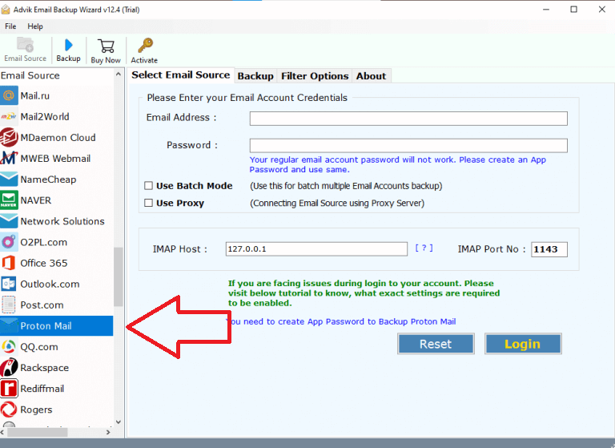Click the Password input field
615x448 pixels.
click(x=408, y=146)
